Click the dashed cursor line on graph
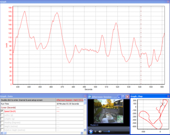This screenshot has height=135, width=170. (x=141, y=45)
